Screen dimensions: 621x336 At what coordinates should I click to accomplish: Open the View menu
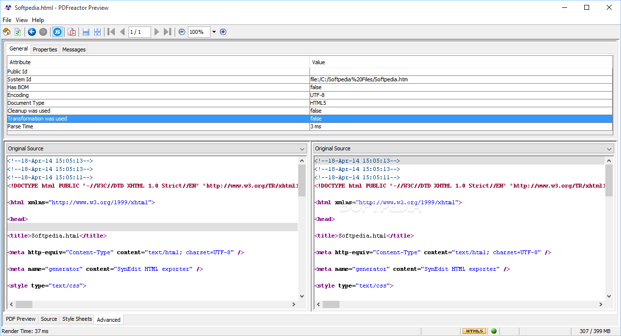pos(22,20)
